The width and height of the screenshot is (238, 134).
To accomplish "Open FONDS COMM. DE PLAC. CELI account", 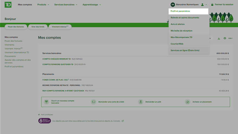I will [x=55, y=80].
